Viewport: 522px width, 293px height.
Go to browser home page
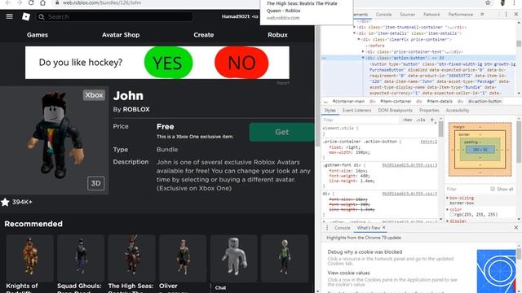click(42, 2)
